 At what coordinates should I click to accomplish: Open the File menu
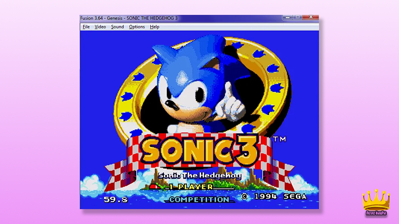[x=86, y=27]
